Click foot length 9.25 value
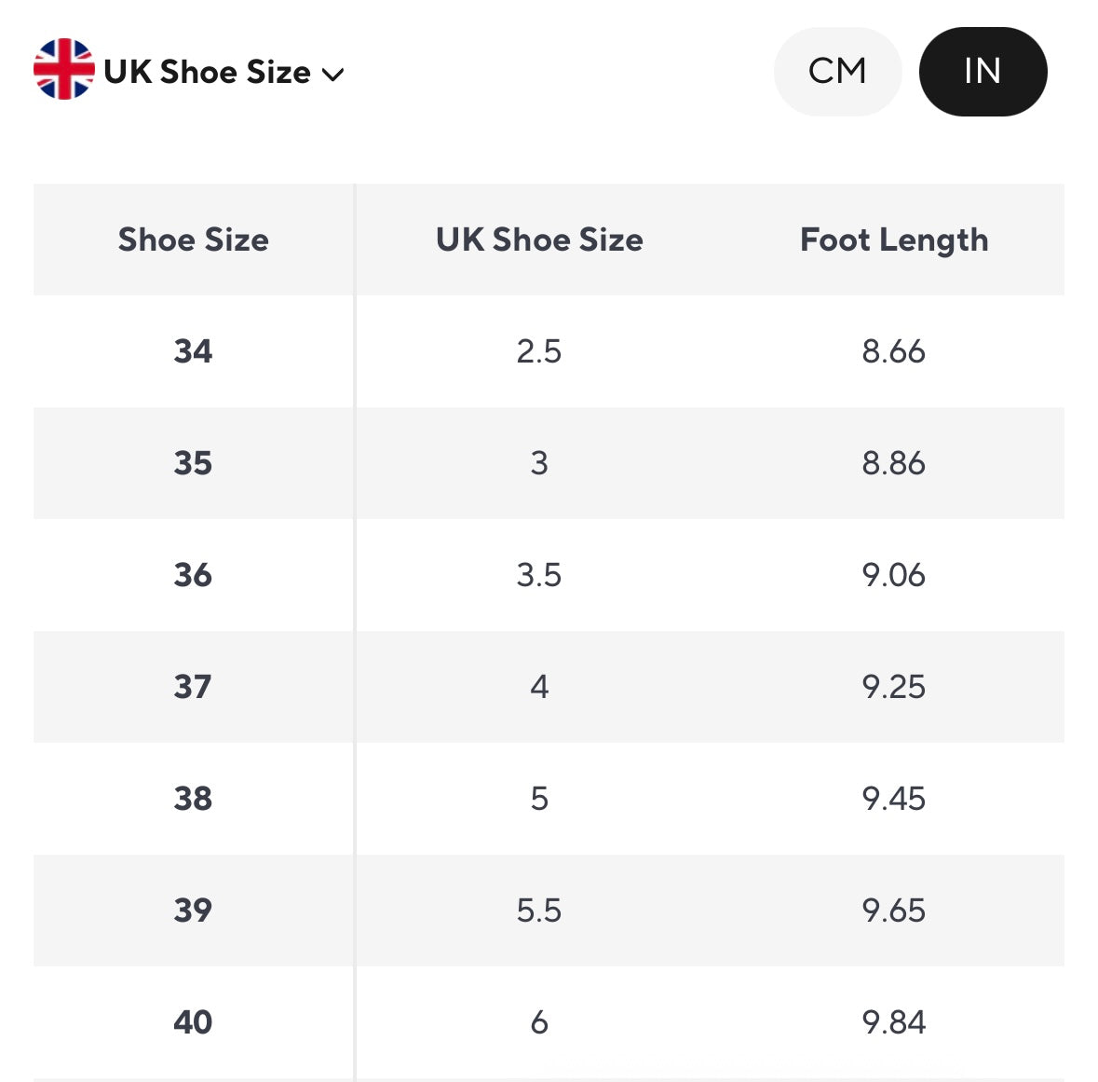Image resolution: width=1098 pixels, height=1082 pixels. tap(893, 687)
